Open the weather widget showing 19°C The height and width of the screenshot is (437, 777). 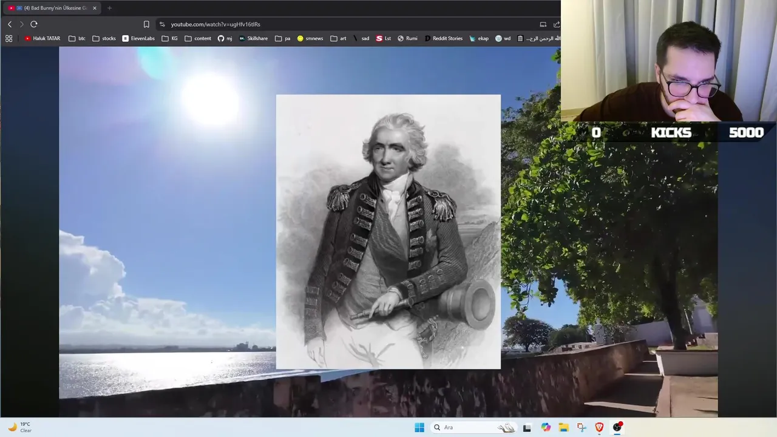[19, 427]
